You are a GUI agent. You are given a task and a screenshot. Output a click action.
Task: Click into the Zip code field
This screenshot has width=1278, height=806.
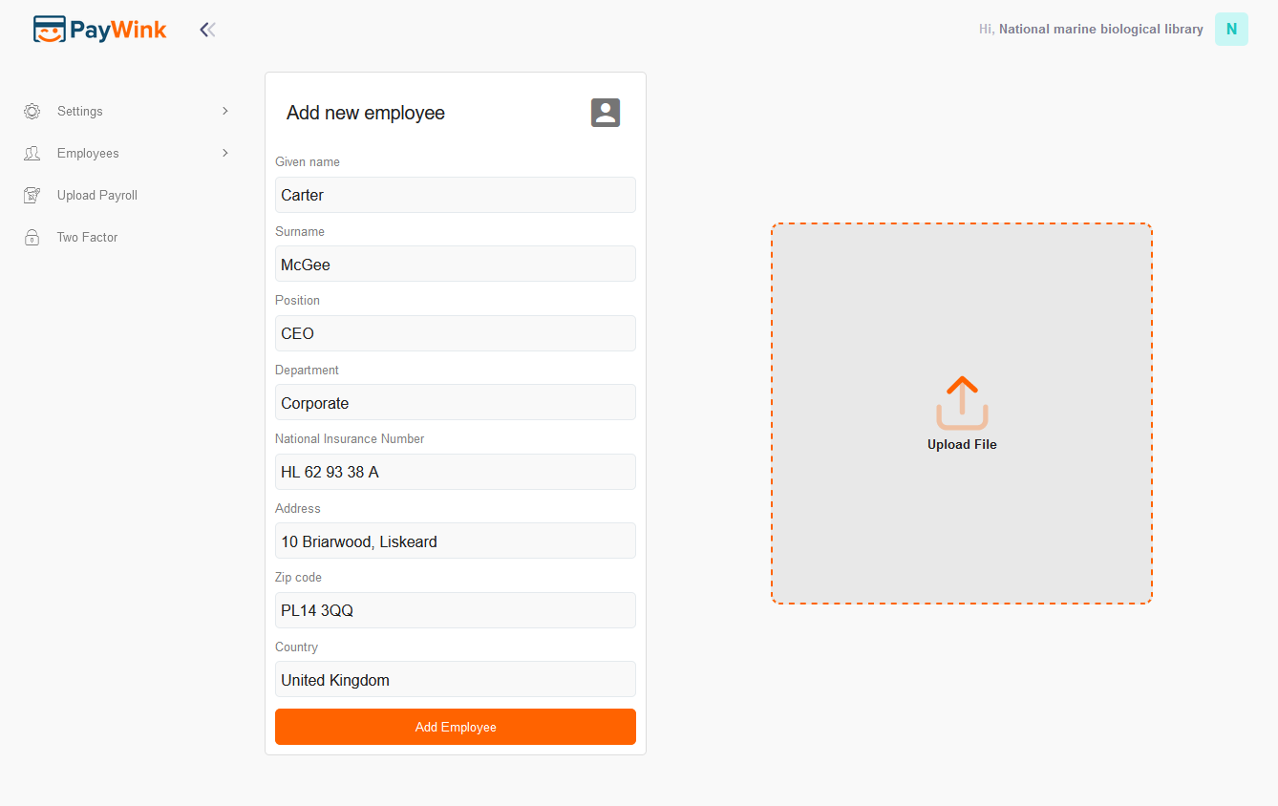pos(455,610)
